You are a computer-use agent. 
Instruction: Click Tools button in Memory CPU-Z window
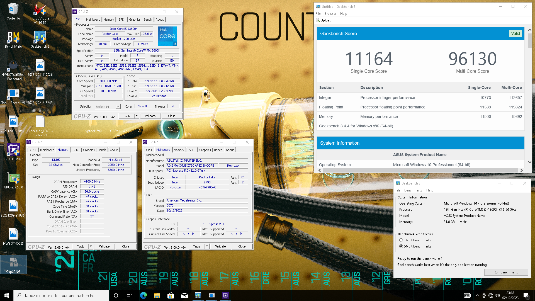(x=81, y=246)
